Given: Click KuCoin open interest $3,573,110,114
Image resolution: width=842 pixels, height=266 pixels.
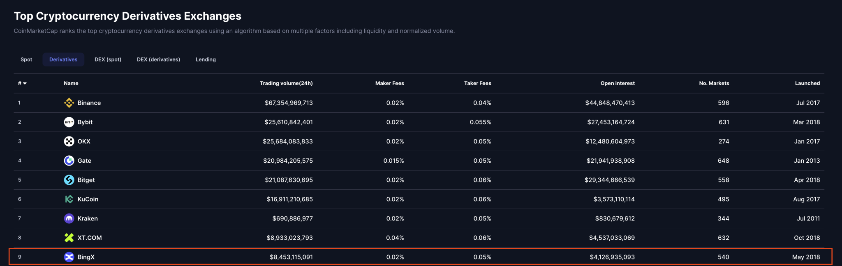Looking at the screenshot, I should [x=614, y=199].
